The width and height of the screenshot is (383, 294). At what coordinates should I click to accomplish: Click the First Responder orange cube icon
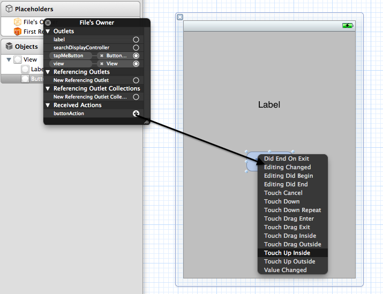17,32
